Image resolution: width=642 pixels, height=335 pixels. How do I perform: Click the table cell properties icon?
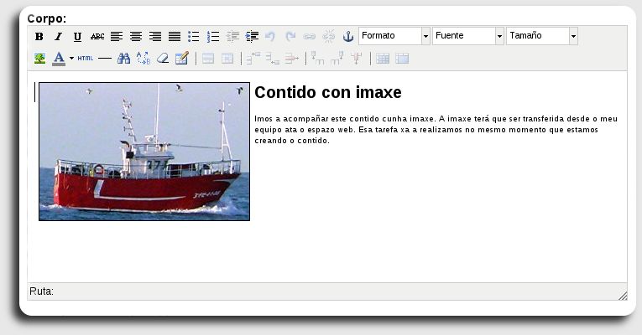227,59
